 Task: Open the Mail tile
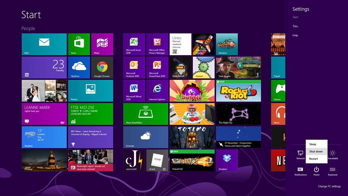44,44
